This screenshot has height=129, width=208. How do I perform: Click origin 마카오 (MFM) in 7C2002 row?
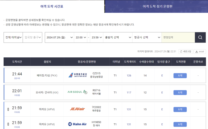[47, 109]
